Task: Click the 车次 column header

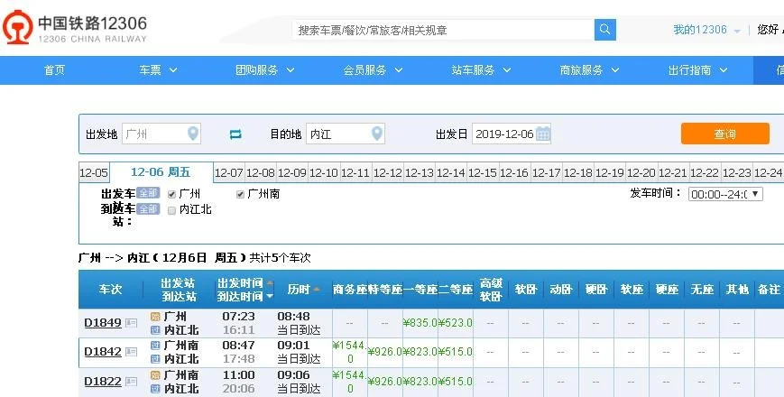Action: click(x=110, y=290)
